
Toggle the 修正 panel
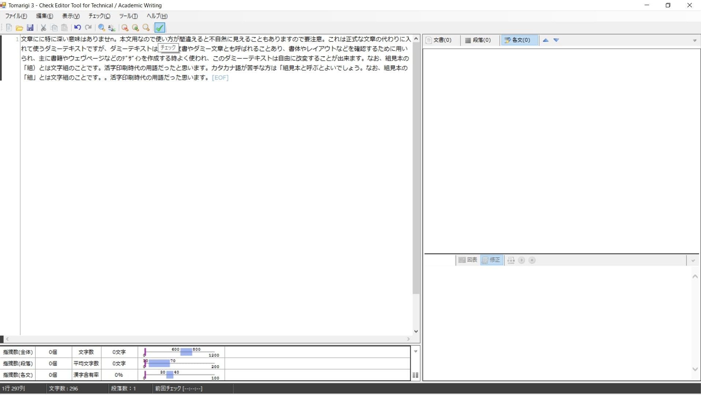click(492, 260)
